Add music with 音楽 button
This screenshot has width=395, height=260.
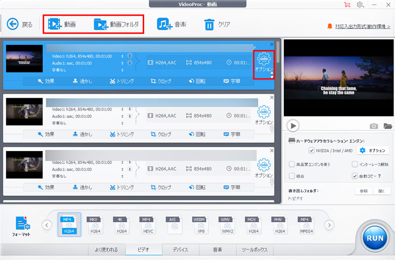[x=171, y=24]
